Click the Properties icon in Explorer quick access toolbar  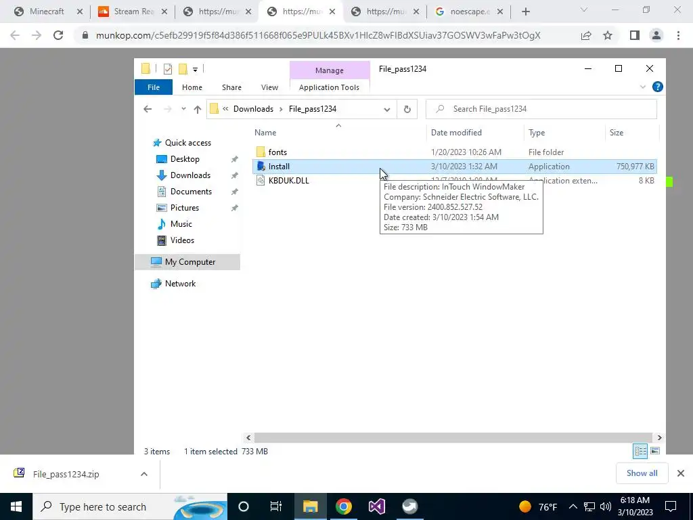168,69
